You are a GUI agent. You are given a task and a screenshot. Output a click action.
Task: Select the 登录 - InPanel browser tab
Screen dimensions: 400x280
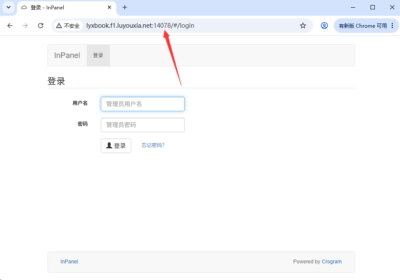click(x=66, y=8)
